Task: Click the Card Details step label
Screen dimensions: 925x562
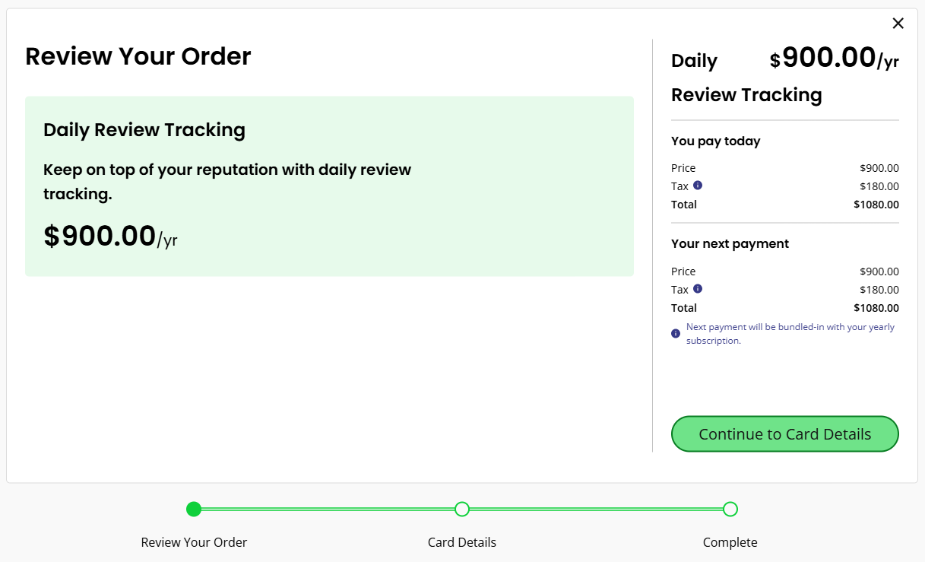Action: pyautogui.click(x=462, y=542)
